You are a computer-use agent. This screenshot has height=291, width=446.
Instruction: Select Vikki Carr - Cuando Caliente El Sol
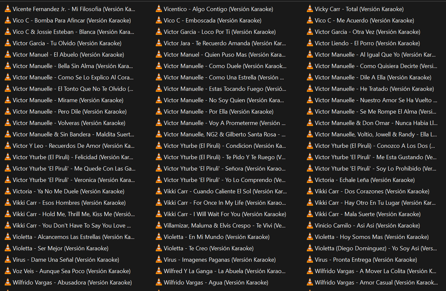point(221,191)
